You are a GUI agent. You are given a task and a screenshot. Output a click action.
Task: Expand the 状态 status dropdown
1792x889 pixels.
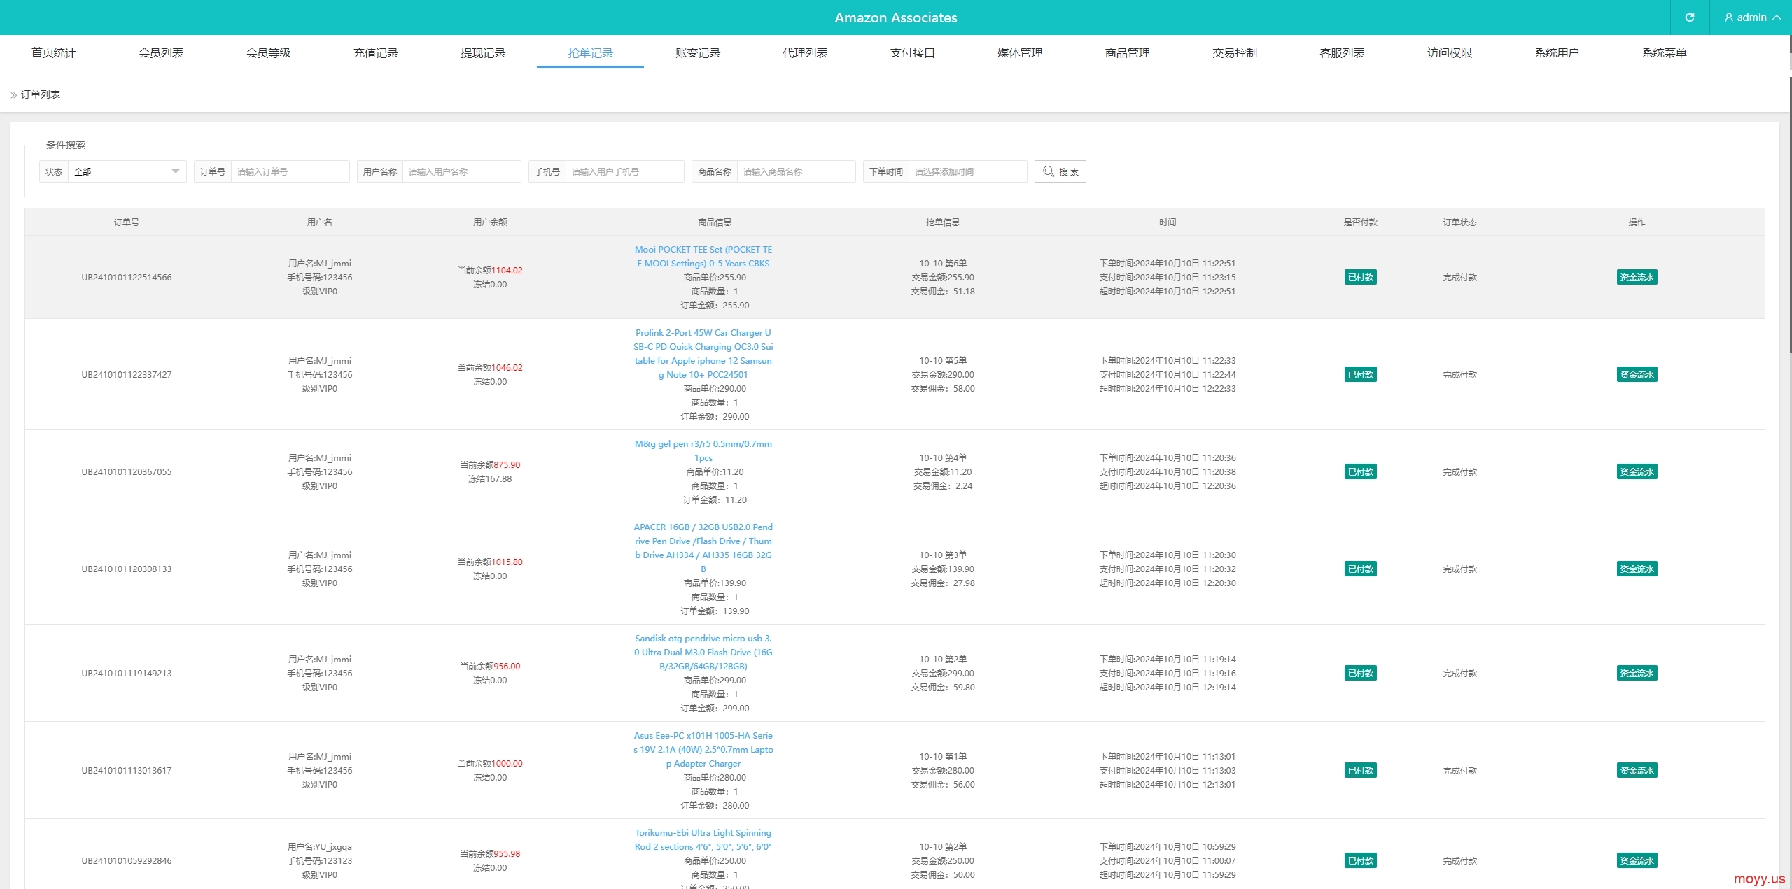(127, 171)
